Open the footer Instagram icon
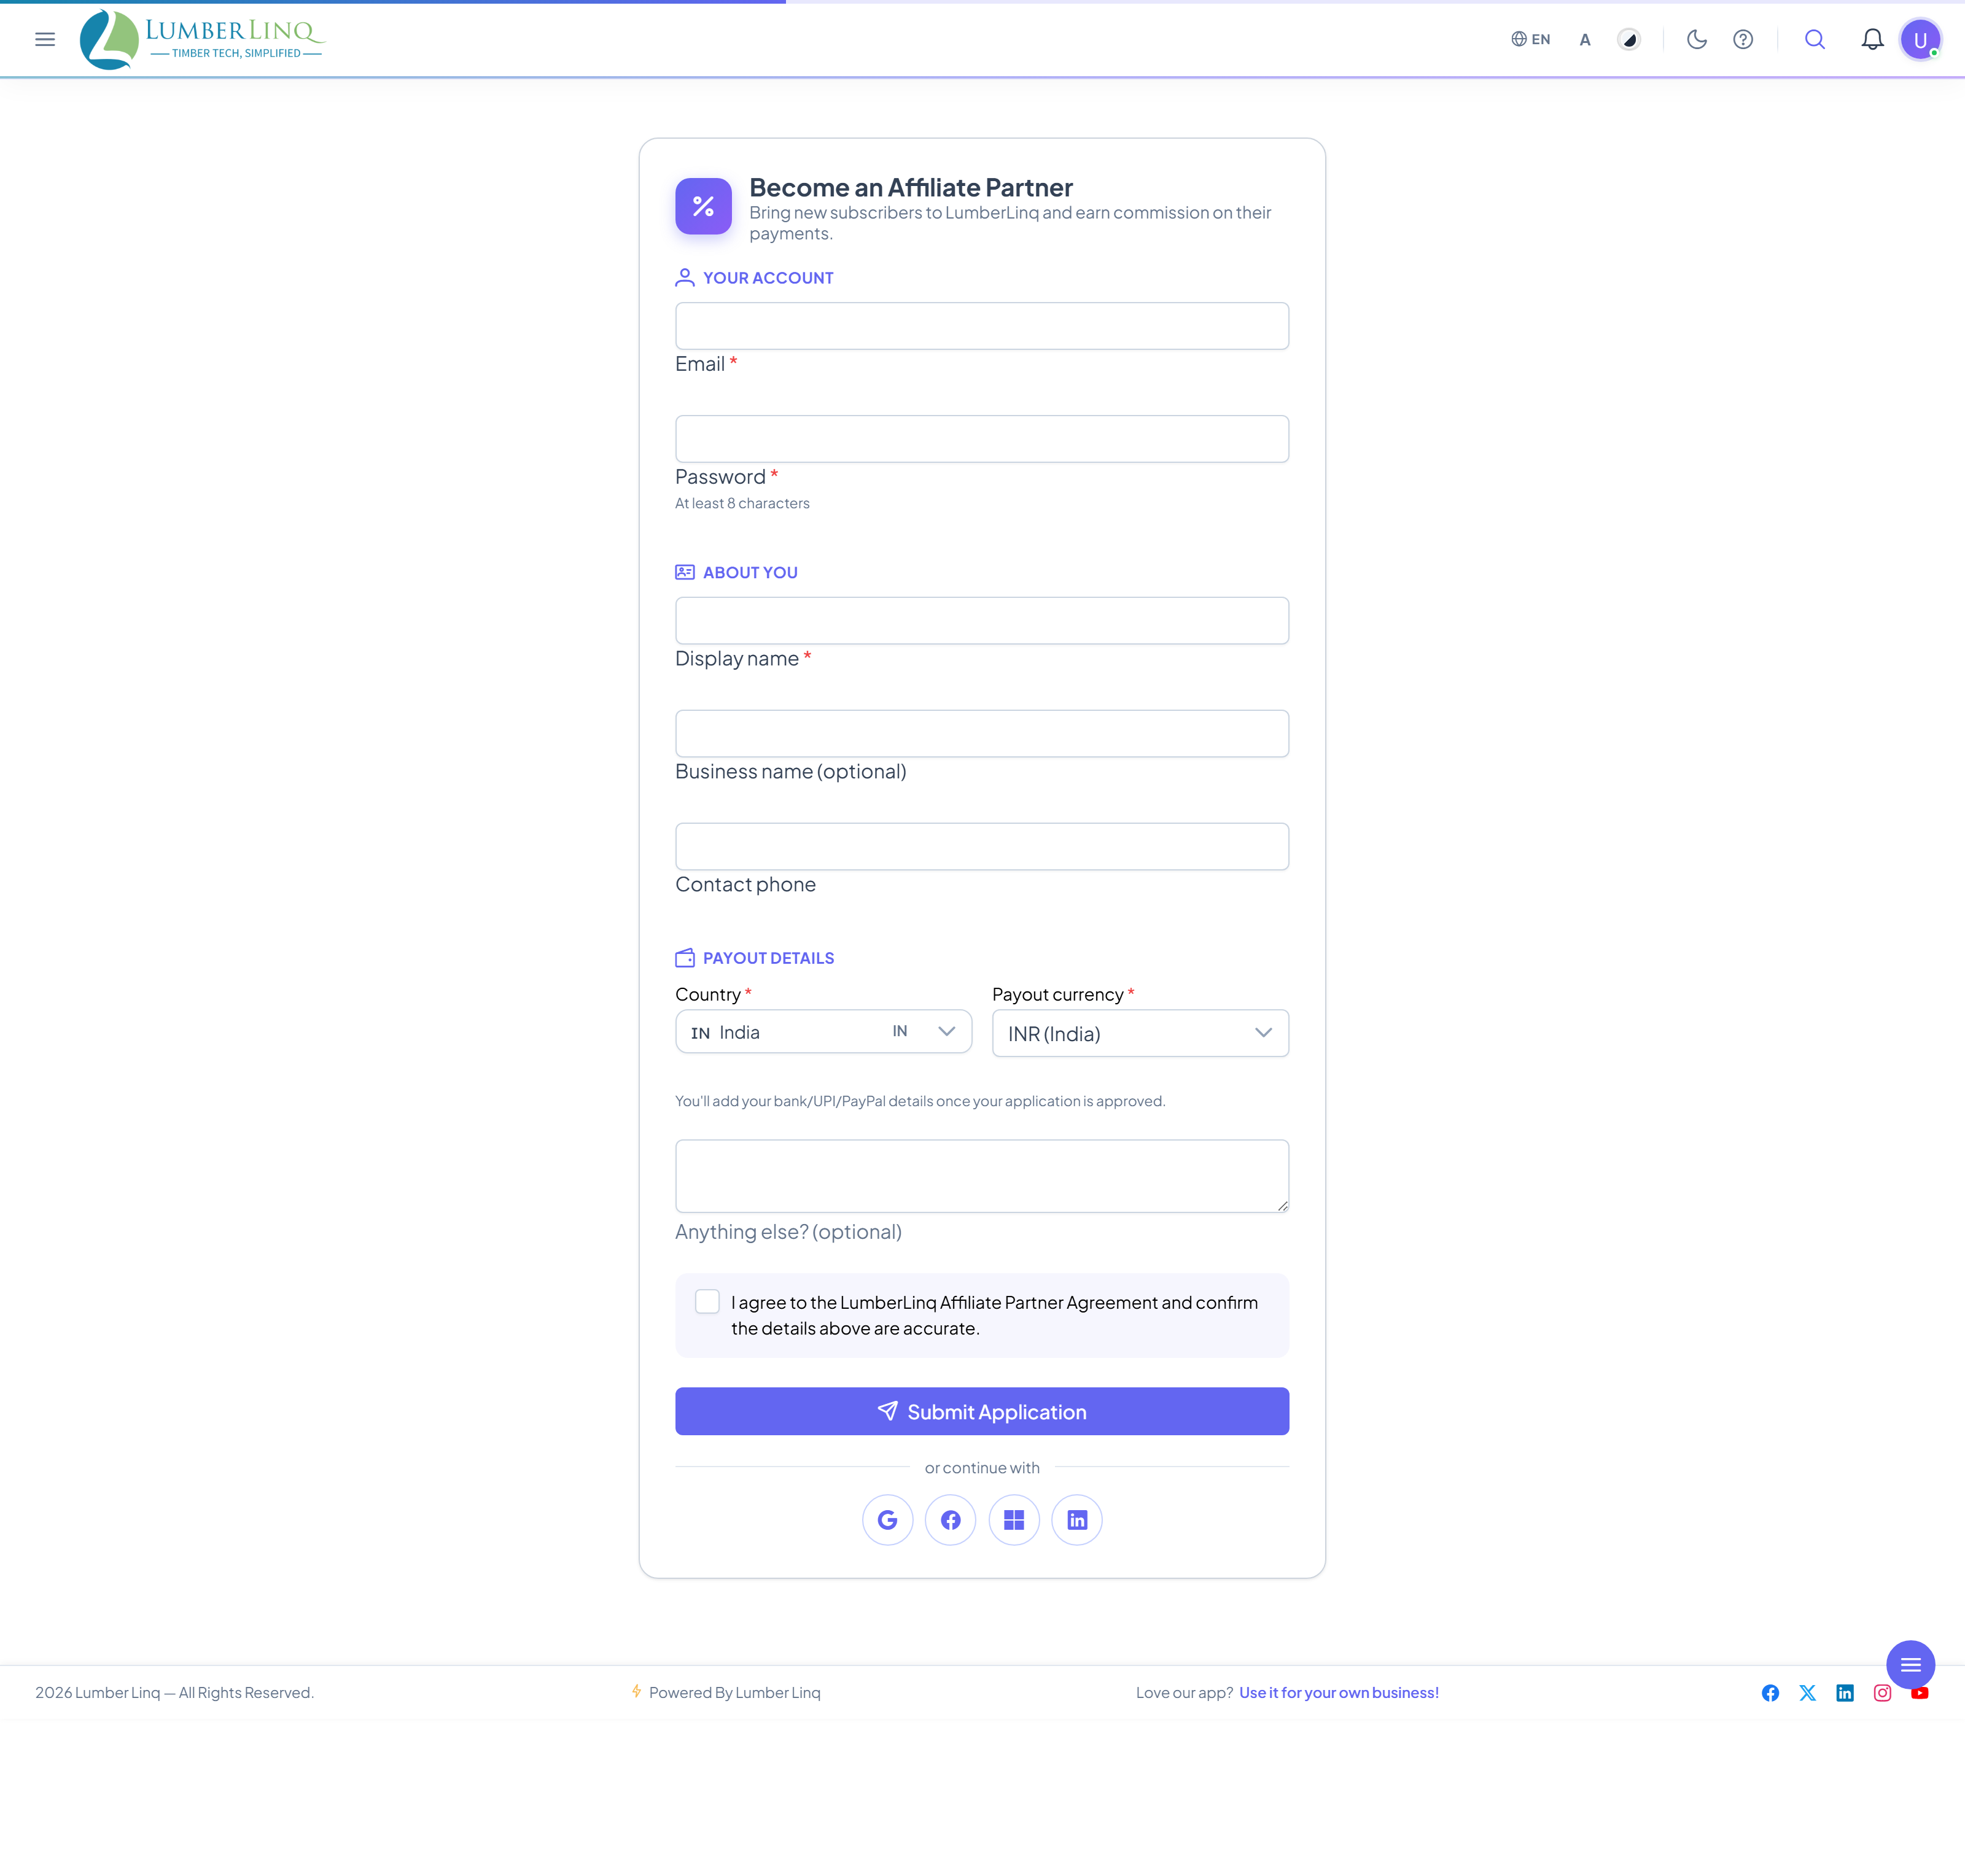The width and height of the screenshot is (1965, 1876). [x=1882, y=1693]
